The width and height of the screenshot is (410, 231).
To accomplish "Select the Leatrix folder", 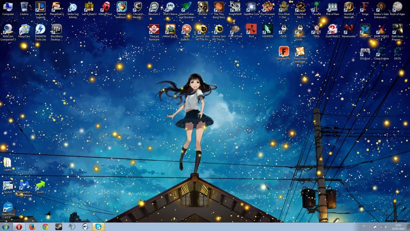I will click(x=8, y=164).
